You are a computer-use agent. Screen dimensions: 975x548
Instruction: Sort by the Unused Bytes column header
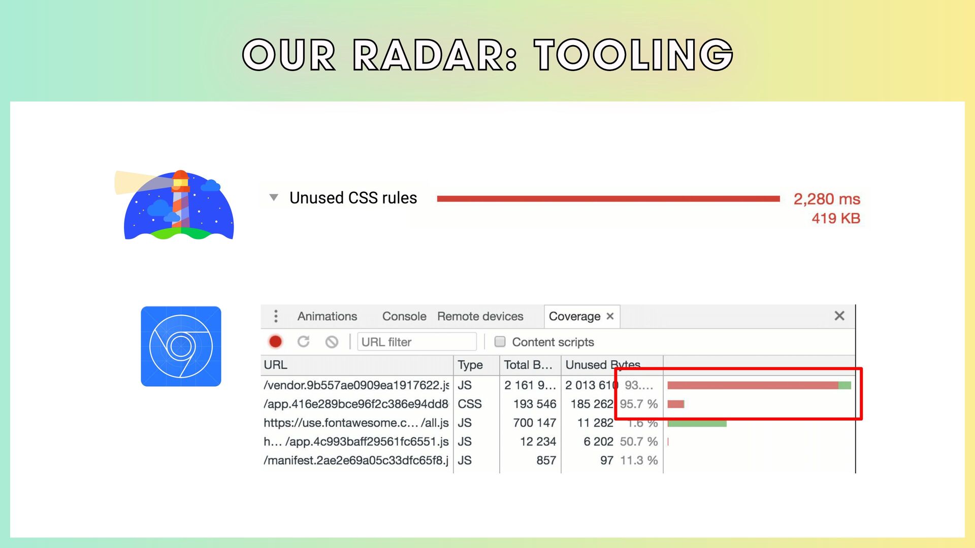pyautogui.click(x=603, y=365)
